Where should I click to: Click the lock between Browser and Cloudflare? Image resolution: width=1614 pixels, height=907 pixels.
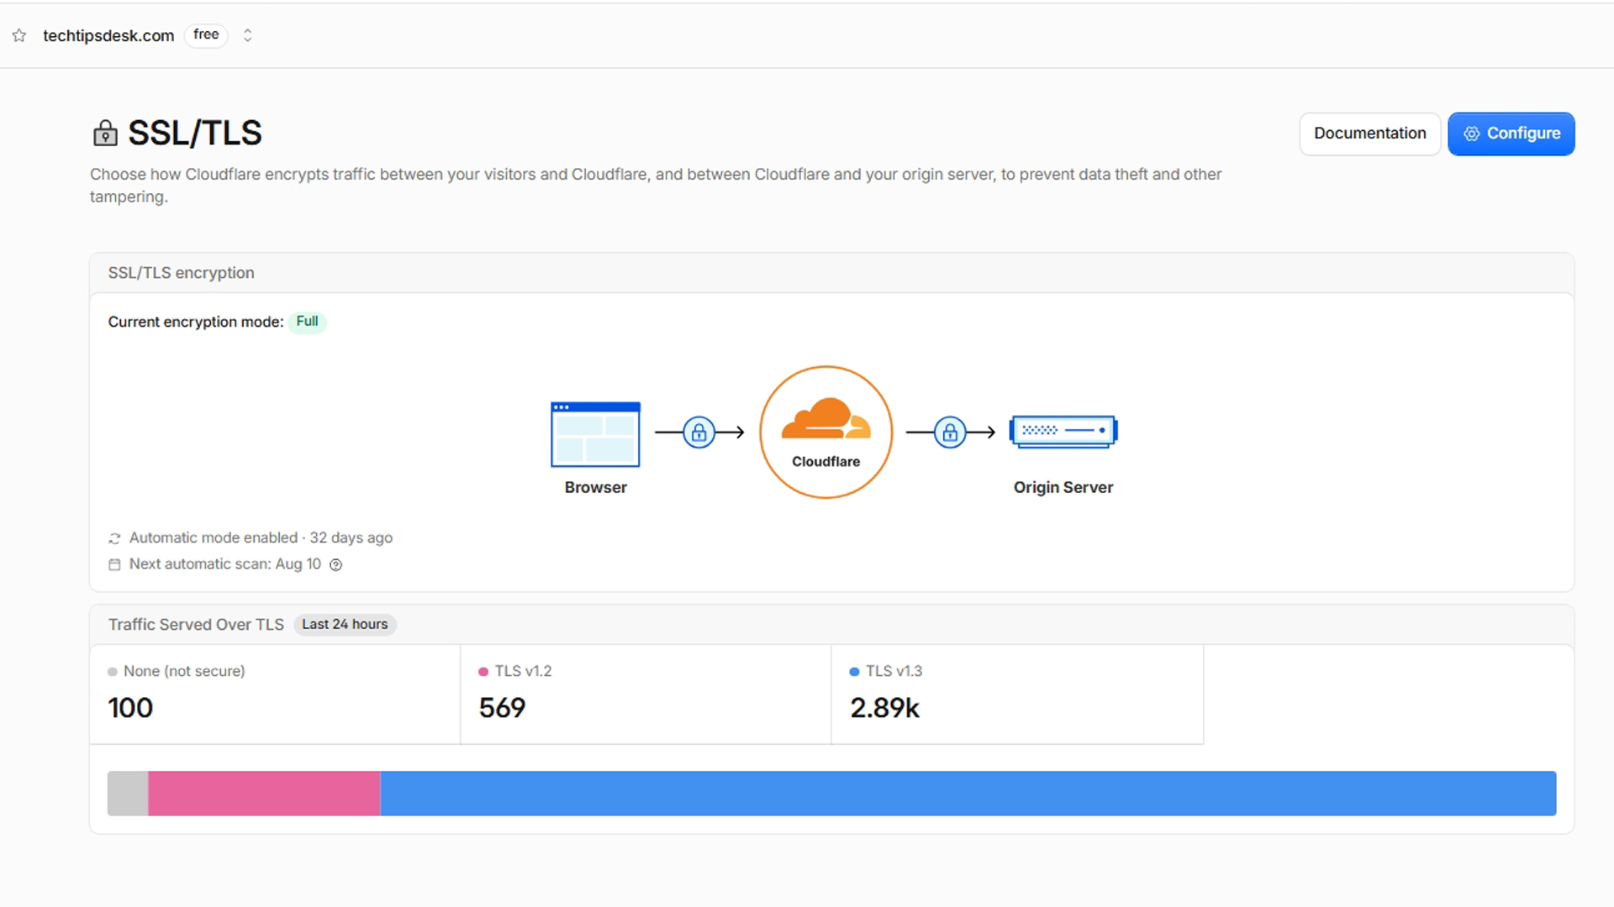pyautogui.click(x=699, y=433)
